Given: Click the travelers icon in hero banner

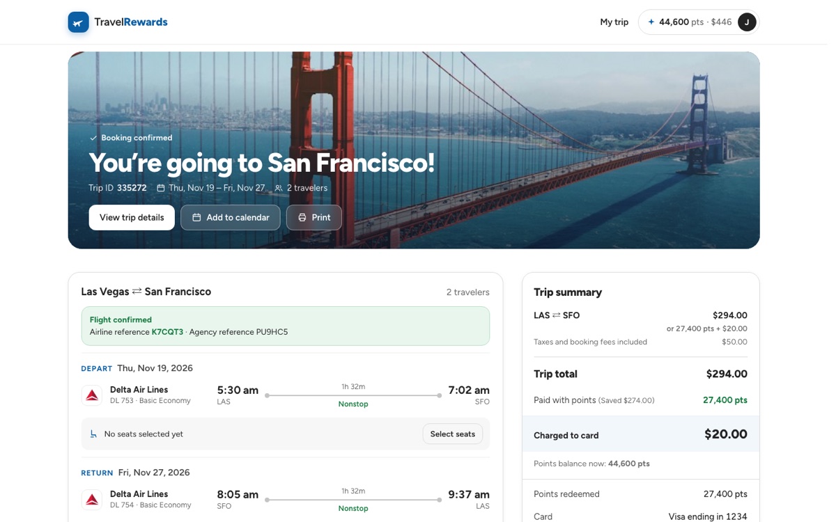Looking at the screenshot, I should coord(279,188).
